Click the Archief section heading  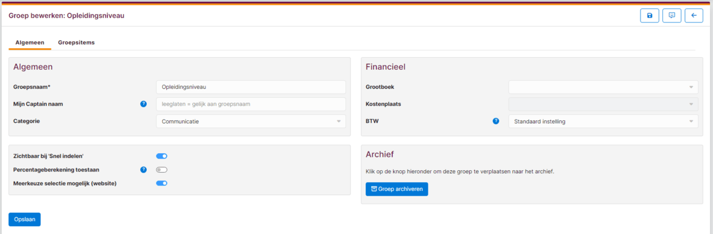[x=380, y=154]
